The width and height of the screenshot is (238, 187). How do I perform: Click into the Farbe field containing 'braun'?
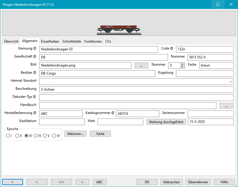[x=216, y=66]
